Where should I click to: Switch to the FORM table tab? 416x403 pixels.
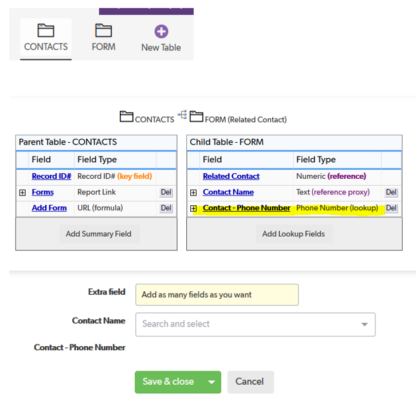[103, 38]
